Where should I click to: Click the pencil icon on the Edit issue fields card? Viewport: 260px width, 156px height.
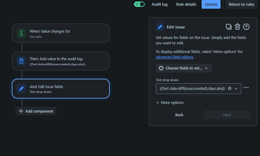[x=21, y=89]
